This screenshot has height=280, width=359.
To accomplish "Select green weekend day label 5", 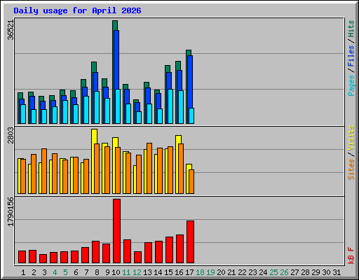I will (65, 272).
